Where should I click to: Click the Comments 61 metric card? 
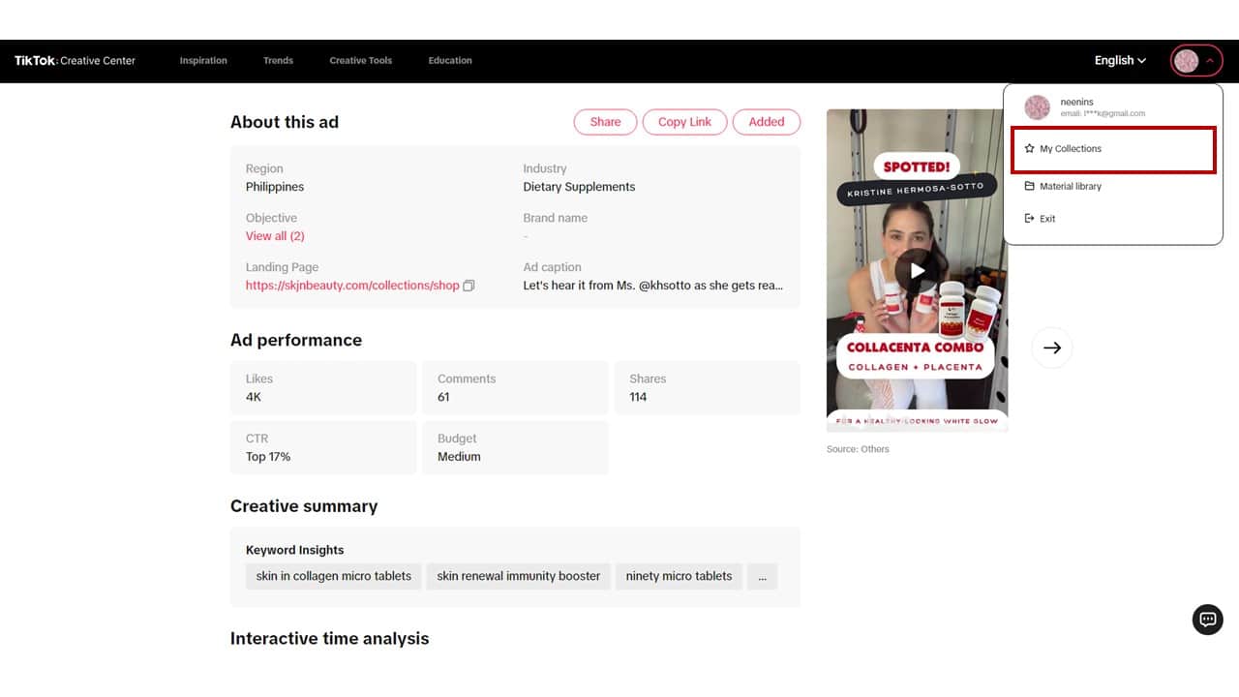click(515, 388)
